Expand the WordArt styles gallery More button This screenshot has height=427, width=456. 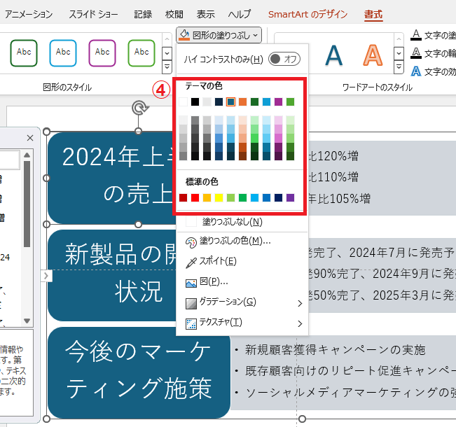pyautogui.click(x=399, y=67)
